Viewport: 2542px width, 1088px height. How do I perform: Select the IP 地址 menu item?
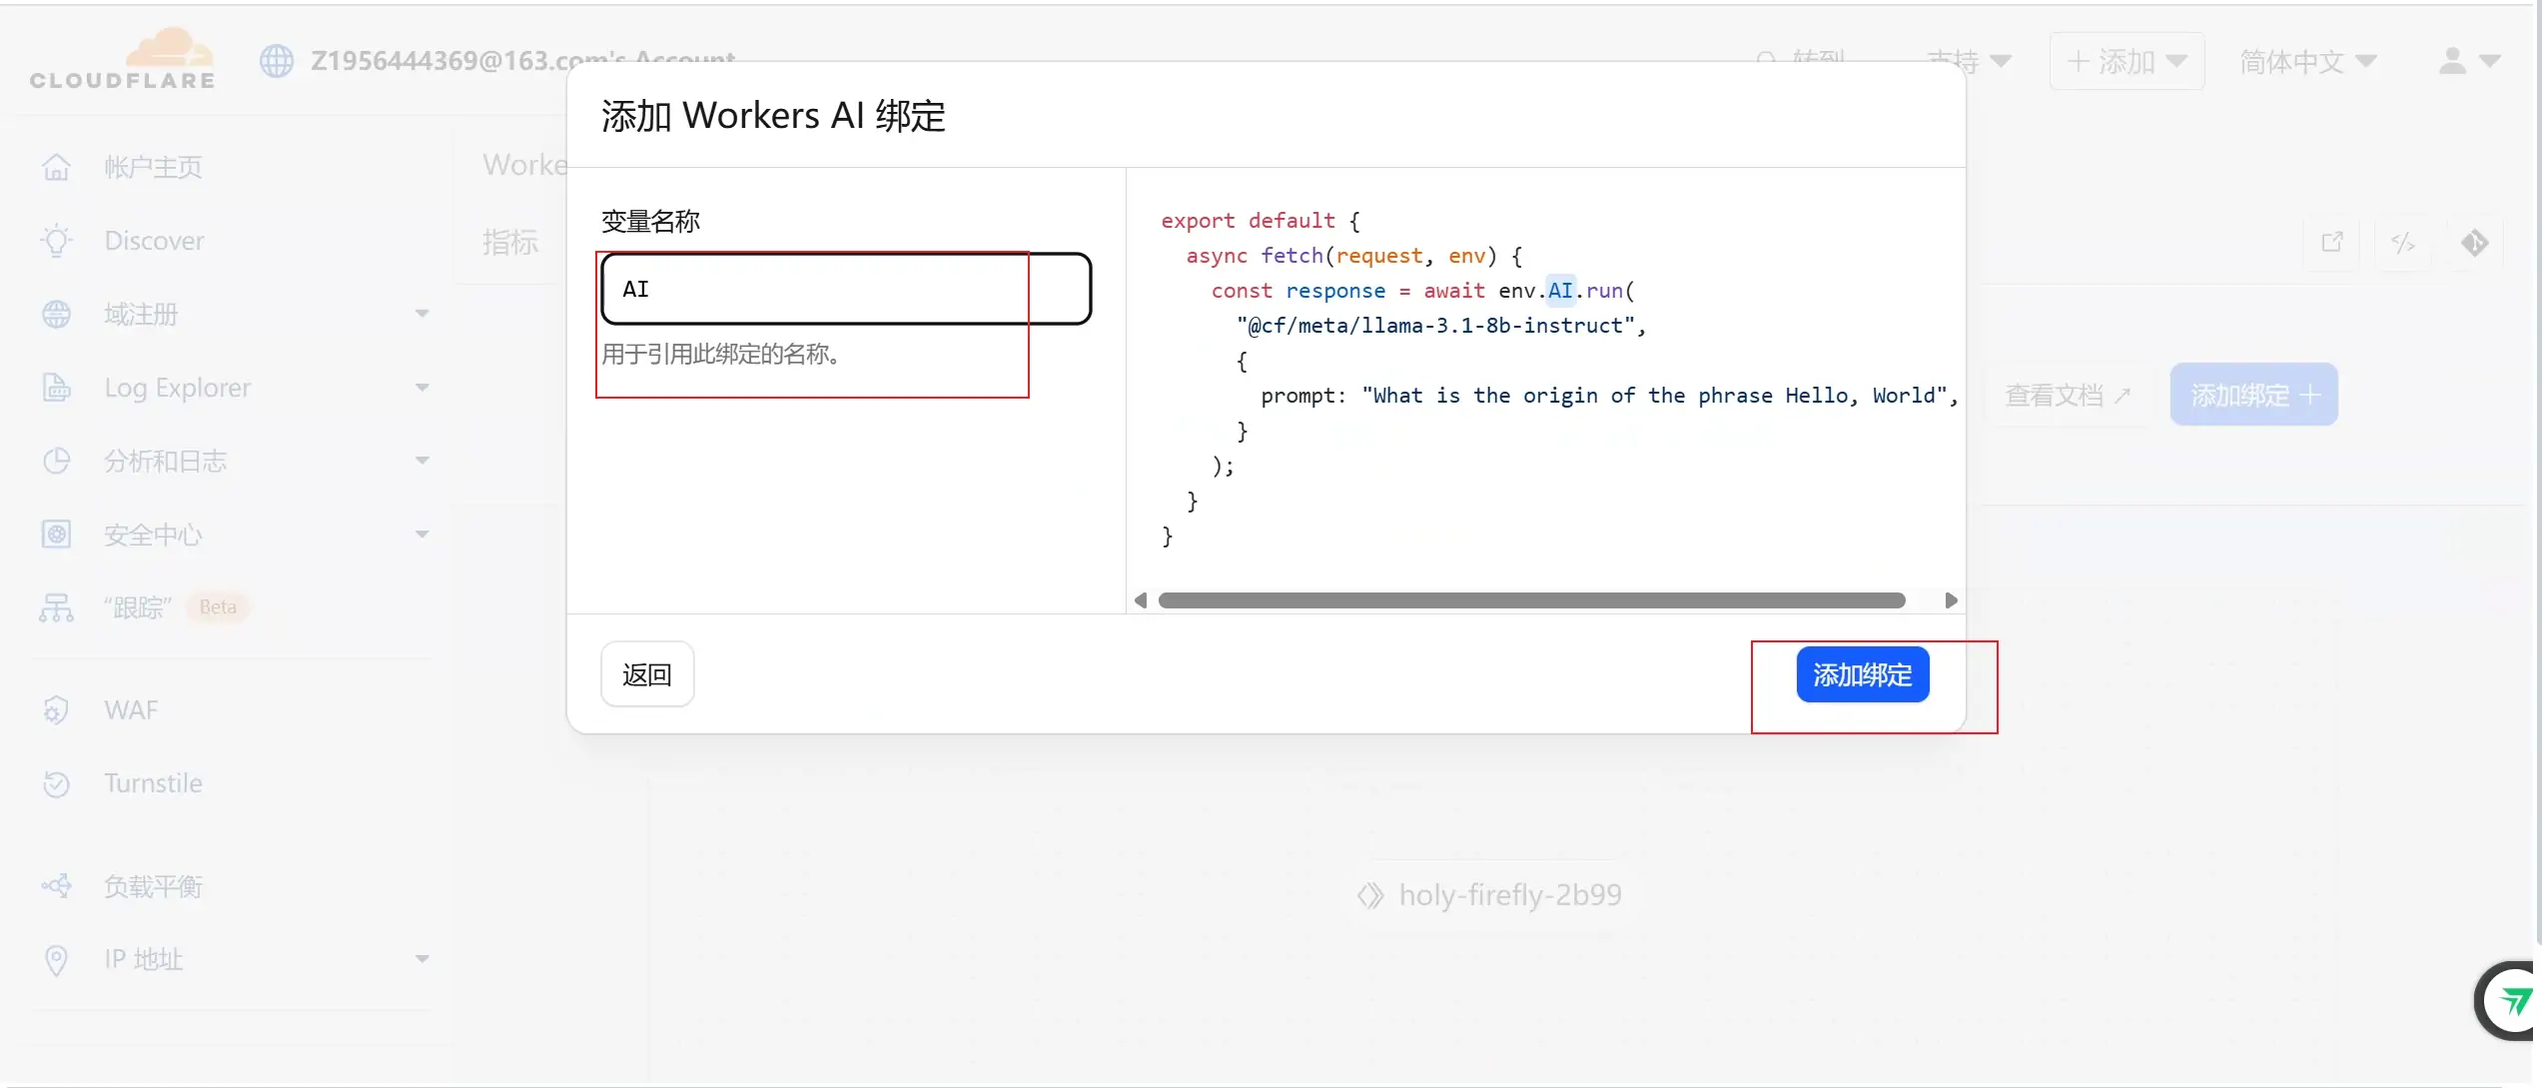(235, 960)
